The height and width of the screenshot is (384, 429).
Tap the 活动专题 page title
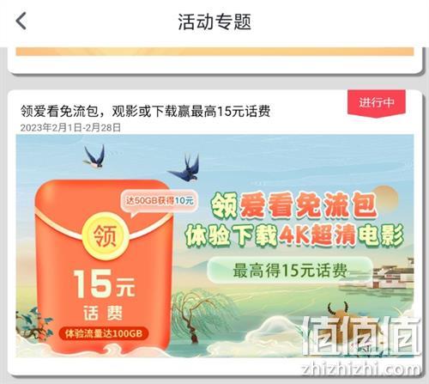coord(214,21)
